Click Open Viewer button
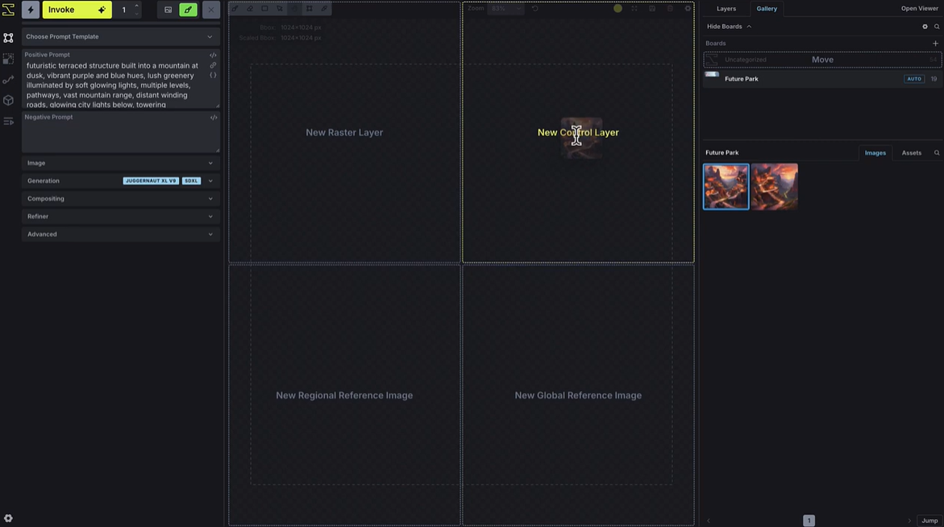This screenshot has height=527, width=944. (919, 8)
